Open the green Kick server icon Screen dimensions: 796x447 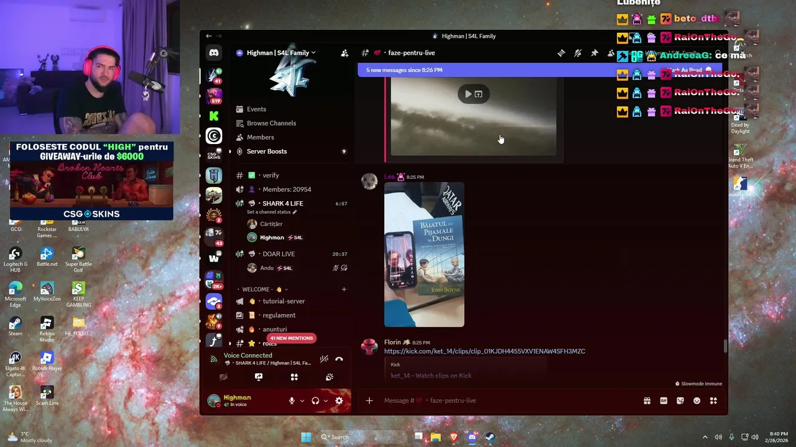coord(214,115)
